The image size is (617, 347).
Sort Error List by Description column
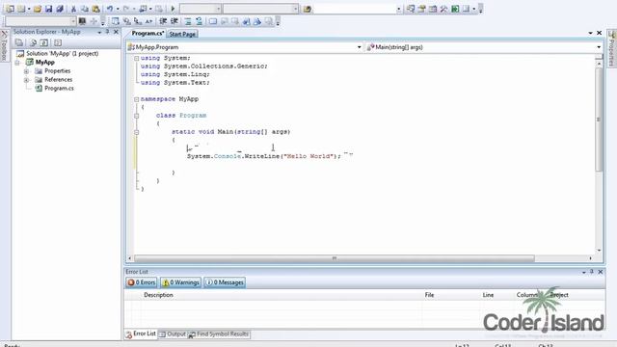pos(158,295)
